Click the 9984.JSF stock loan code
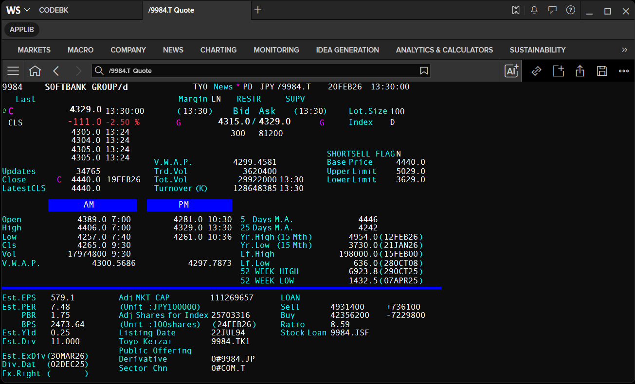Screen dimensions: 635x384 tap(349, 333)
